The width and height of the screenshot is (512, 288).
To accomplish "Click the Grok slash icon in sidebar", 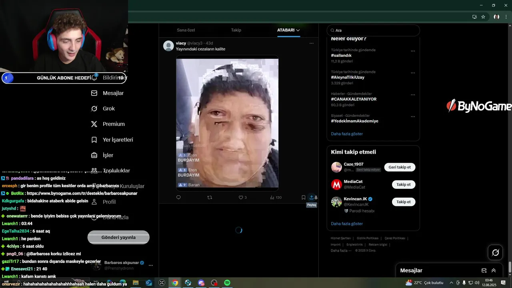I will coord(94,108).
